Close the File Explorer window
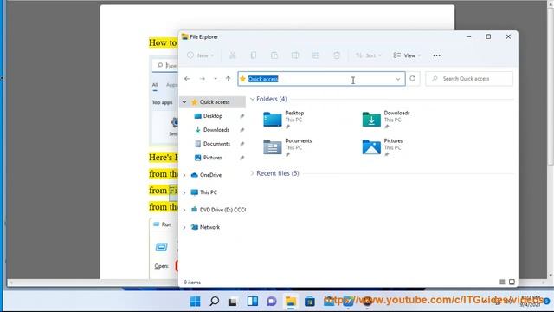 (x=508, y=36)
